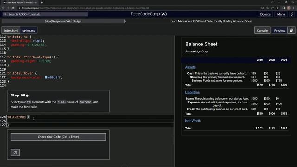
Task: Open preview in new window icon
Action: pos(291,31)
